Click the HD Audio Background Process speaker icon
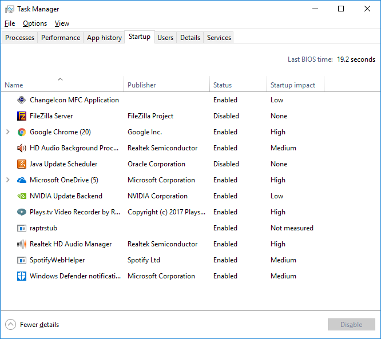The height and width of the screenshot is (339, 381). [x=21, y=148]
